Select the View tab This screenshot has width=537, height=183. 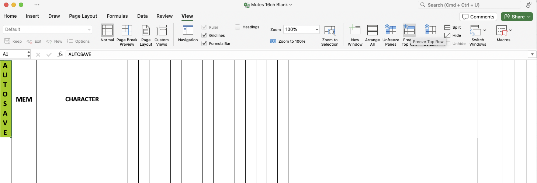[x=187, y=16]
